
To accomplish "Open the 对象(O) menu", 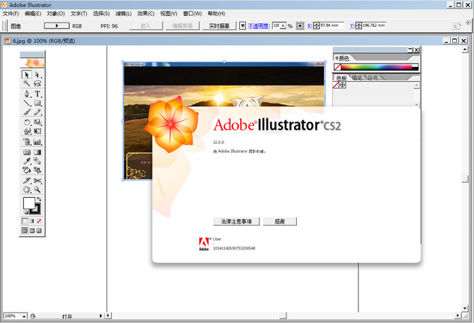I will click(55, 13).
